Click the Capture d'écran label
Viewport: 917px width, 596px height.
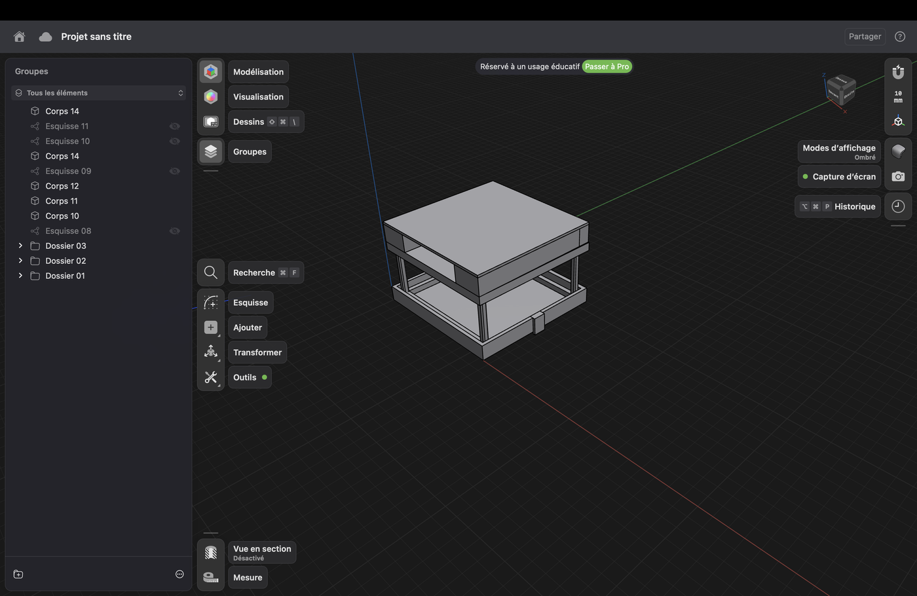tap(839, 177)
